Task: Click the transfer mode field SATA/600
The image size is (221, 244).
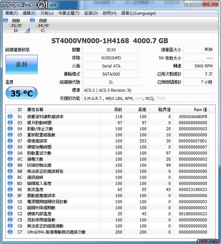Action: pyautogui.click(x=111, y=74)
